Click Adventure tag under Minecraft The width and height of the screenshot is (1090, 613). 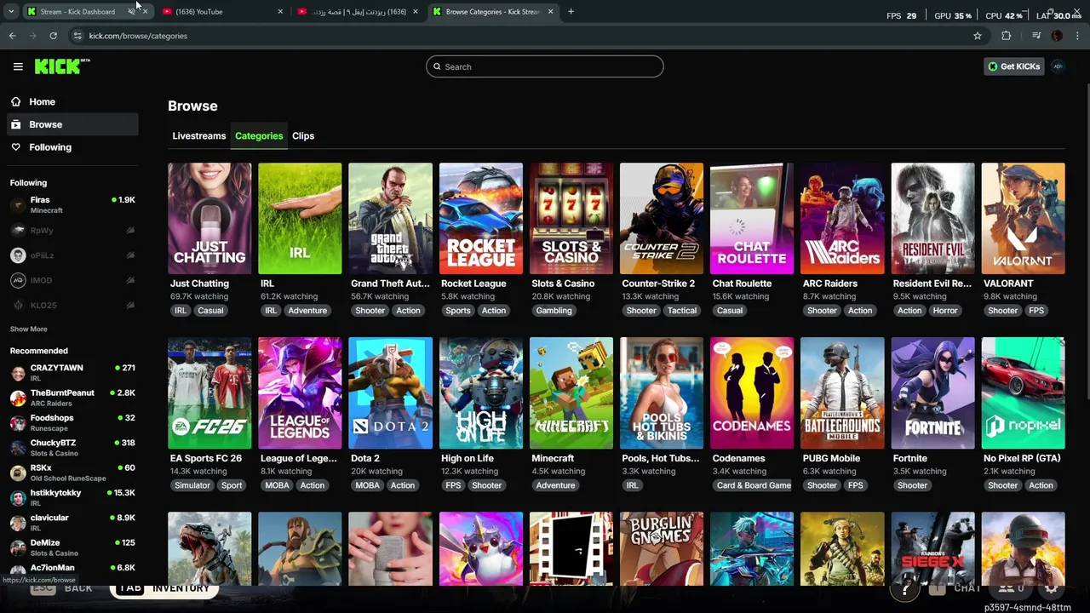tap(555, 485)
